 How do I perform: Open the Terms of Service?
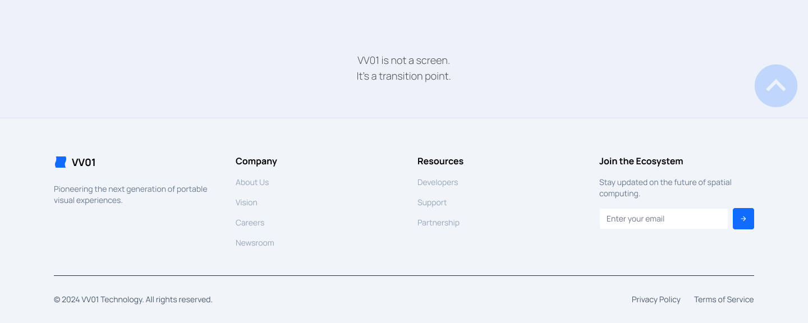[724, 299]
